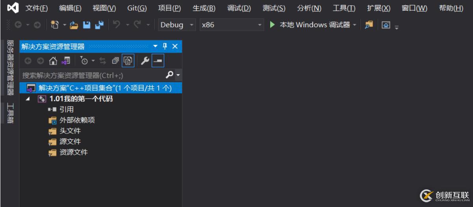Click the toolbar icon before the overflow arrow

[386, 25]
